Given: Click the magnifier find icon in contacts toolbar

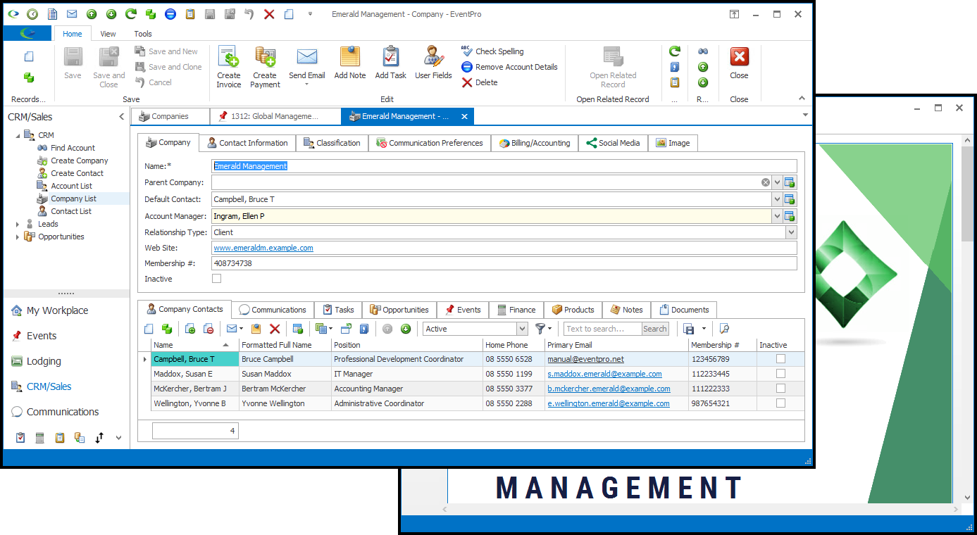Looking at the screenshot, I should point(724,329).
